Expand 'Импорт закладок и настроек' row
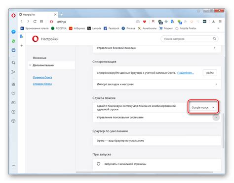Viewport: 234px width, 183px height. tap(156, 84)
